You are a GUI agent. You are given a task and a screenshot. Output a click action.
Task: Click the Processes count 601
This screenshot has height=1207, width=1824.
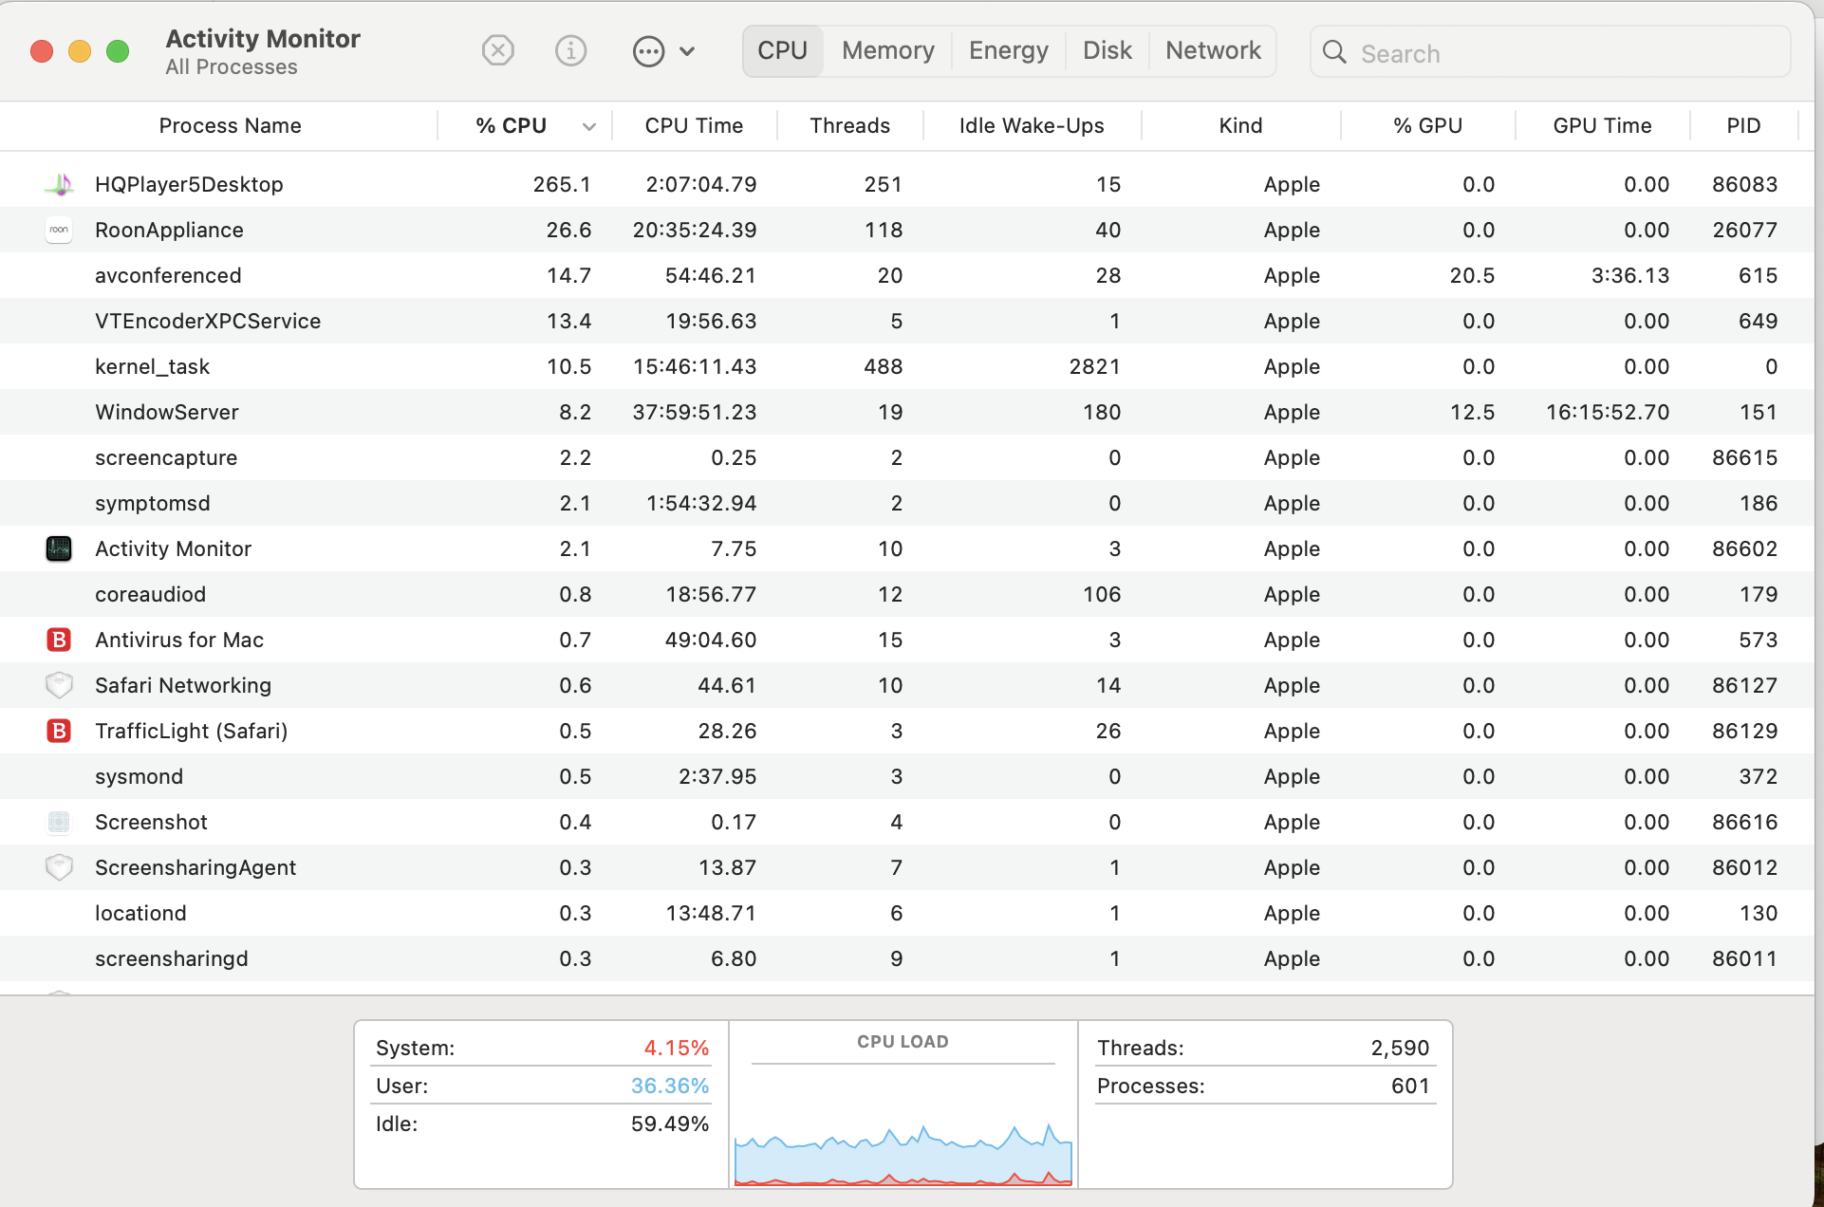[x=1410, y=1086]
